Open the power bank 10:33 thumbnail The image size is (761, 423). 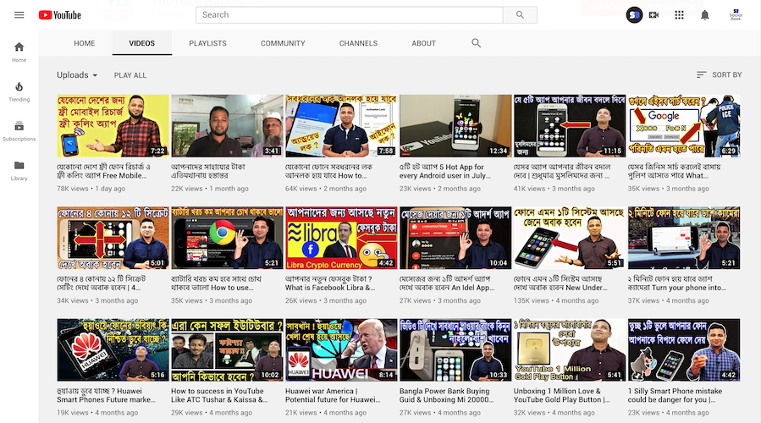[455, 349]
